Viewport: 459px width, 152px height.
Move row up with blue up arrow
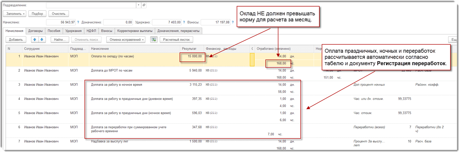pos(34,40)
